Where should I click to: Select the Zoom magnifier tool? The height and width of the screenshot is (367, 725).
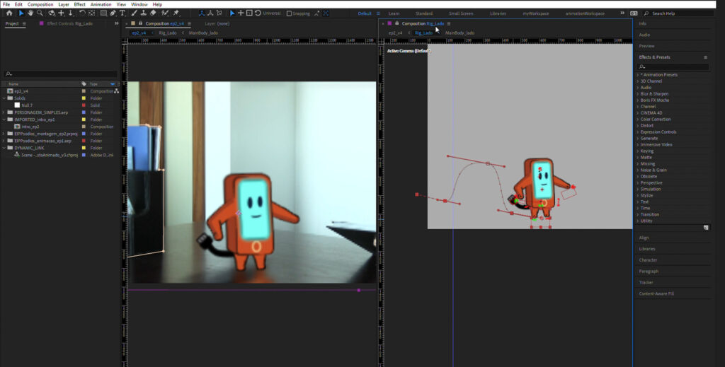coord(39,13)
